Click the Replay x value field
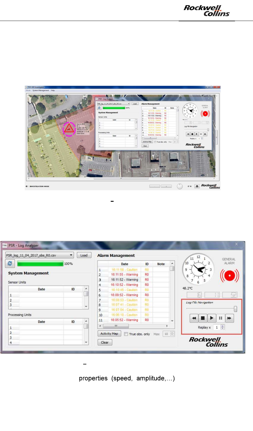The image size is (253, 431). (217, 327)
